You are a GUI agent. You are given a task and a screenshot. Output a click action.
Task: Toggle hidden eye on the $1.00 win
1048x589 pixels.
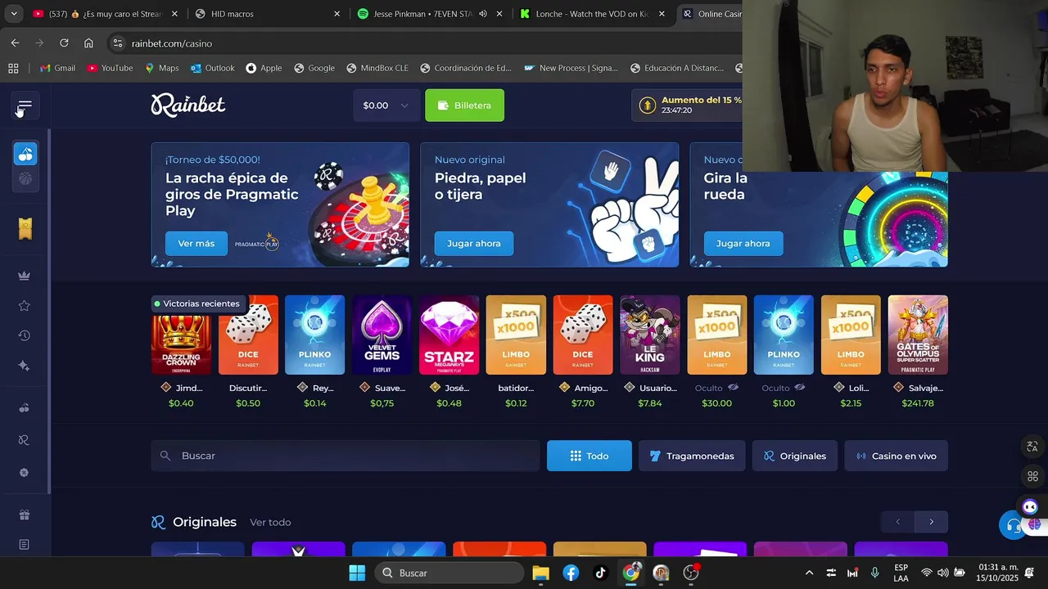800,388
